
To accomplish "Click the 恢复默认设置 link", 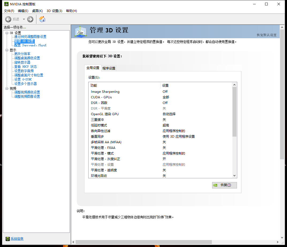I will (267, 35).
